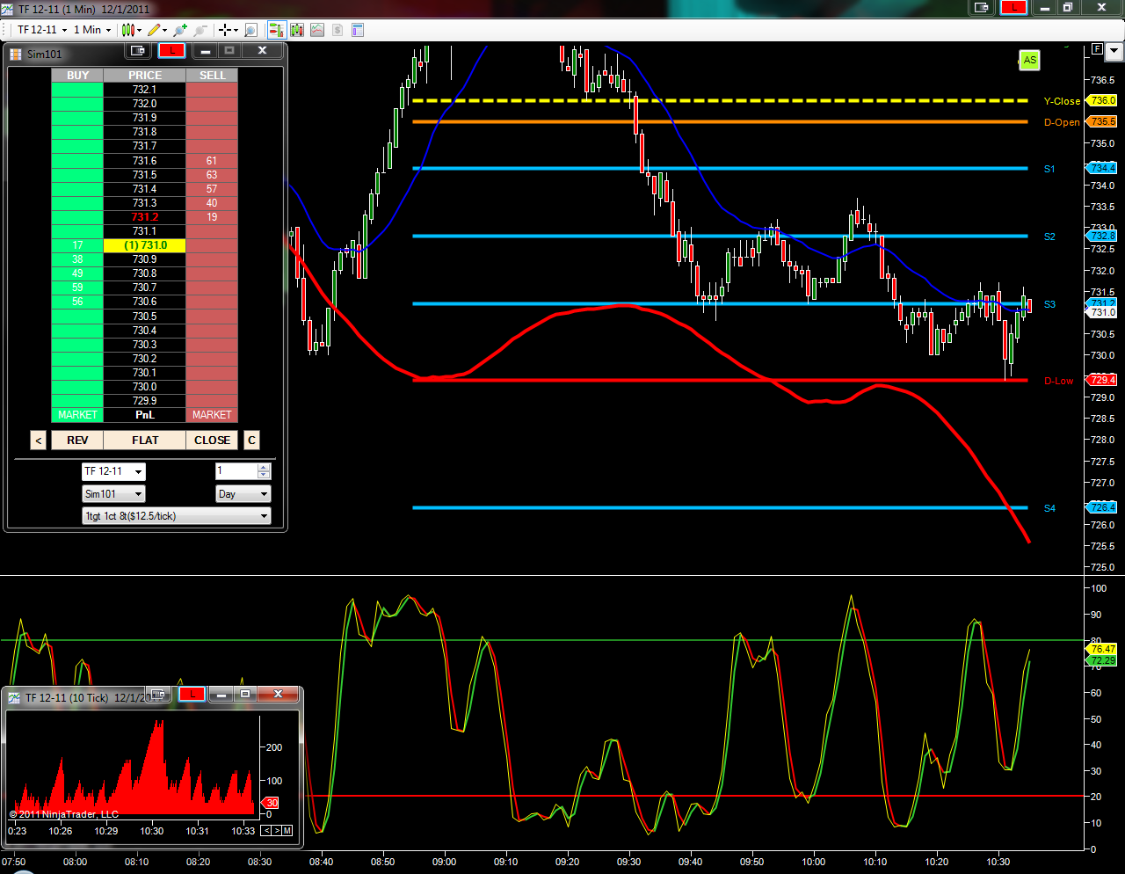The height and width of the screenshot is (874, 1125).
Task: Select the crosshair cursor tool
Action: coord(225,30)
